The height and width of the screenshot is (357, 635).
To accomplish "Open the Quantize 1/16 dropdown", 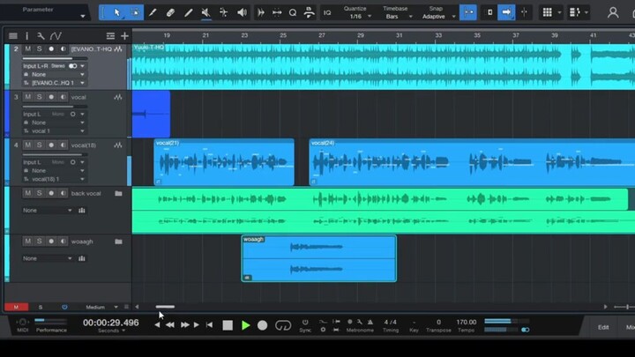I will (x=355, y=17).
